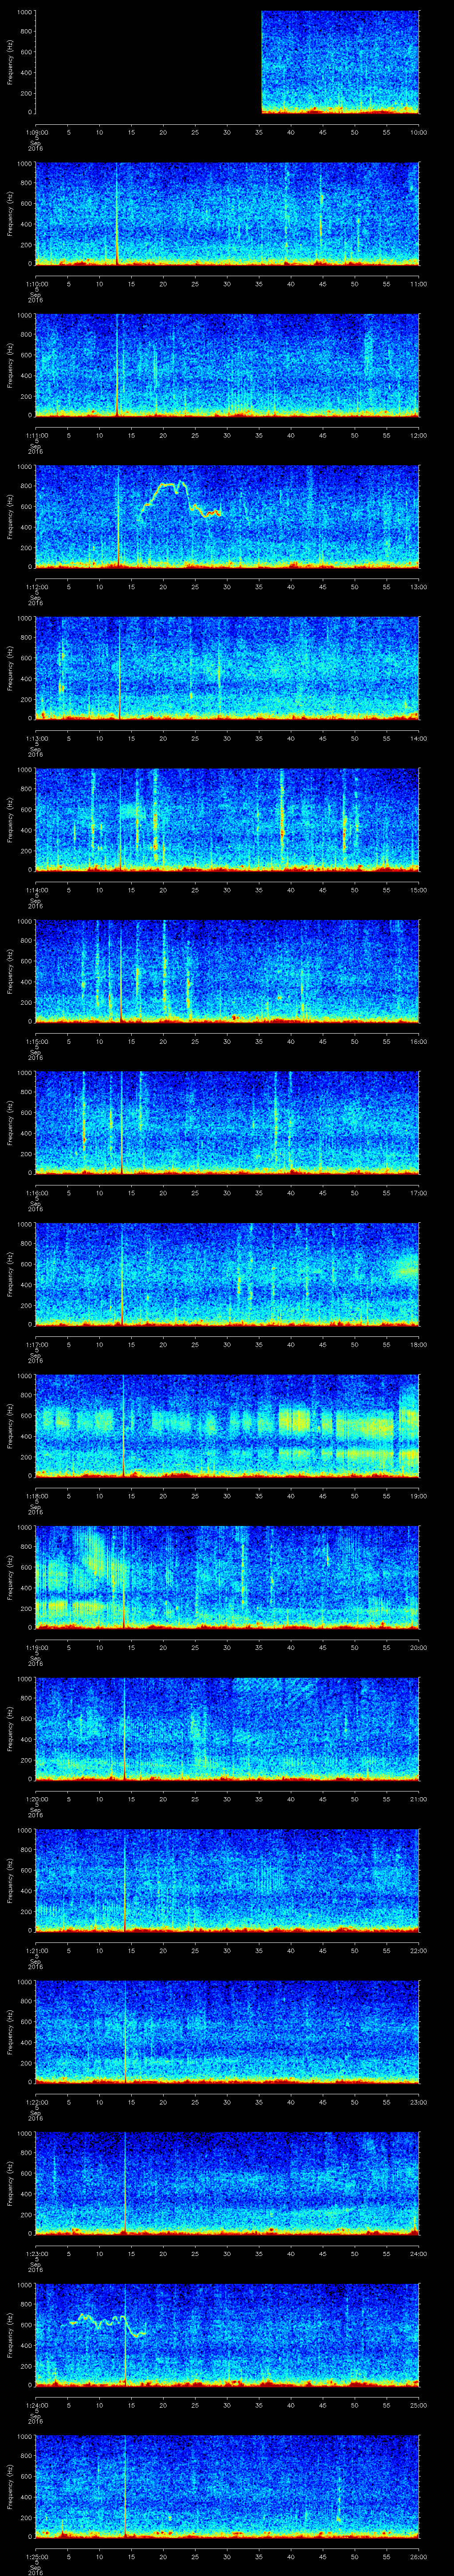Click the tall vertical spike in the 1:10:00 spectrogram

click(x=117, y=214)
